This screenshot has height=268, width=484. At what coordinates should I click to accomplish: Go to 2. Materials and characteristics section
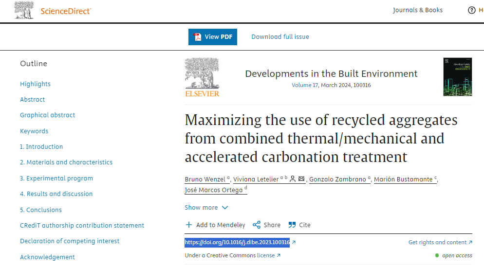coord(66,162)
